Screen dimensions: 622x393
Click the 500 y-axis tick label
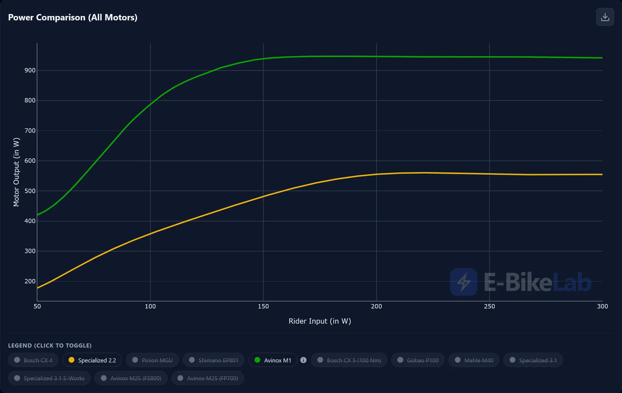point(30,191)
